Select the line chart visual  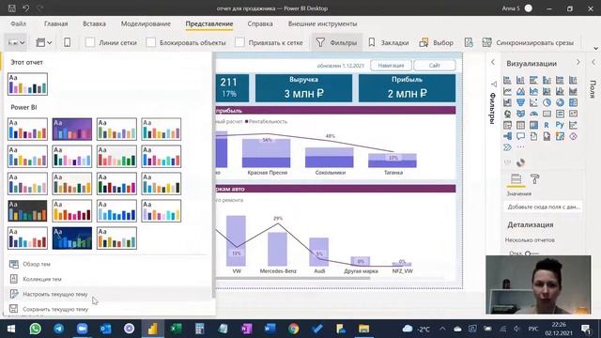507,91
